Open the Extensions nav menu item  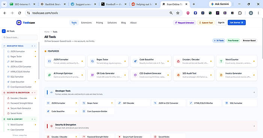click(86, 22)
